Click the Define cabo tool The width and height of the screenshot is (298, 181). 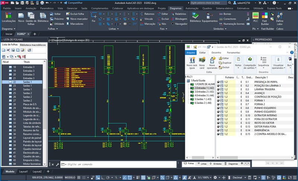point(280,19)
